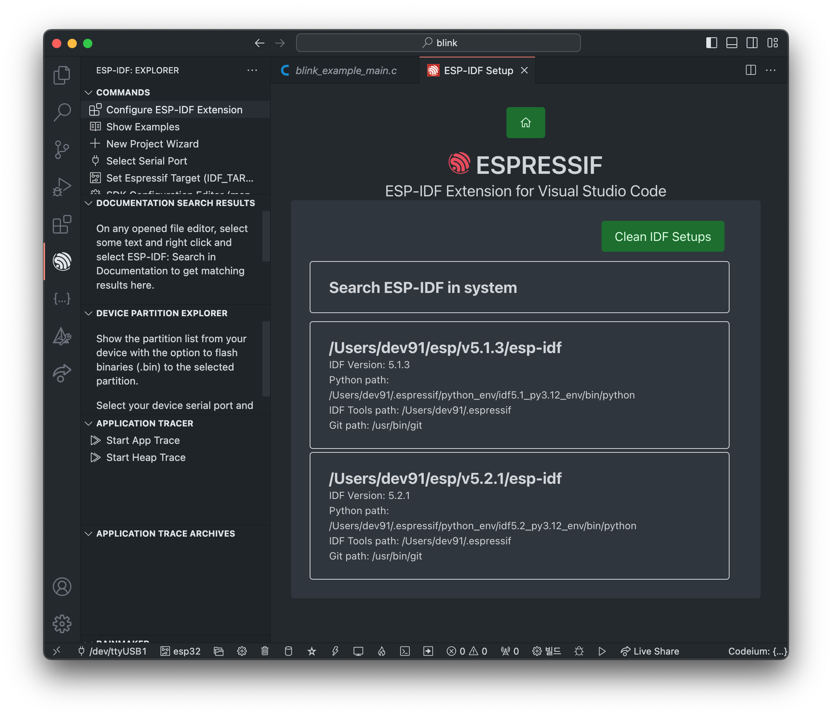The height and width of the screenshot is (717, 832).
Task: Click the flame build-flash-monitor icon
Action: [381, 651]
